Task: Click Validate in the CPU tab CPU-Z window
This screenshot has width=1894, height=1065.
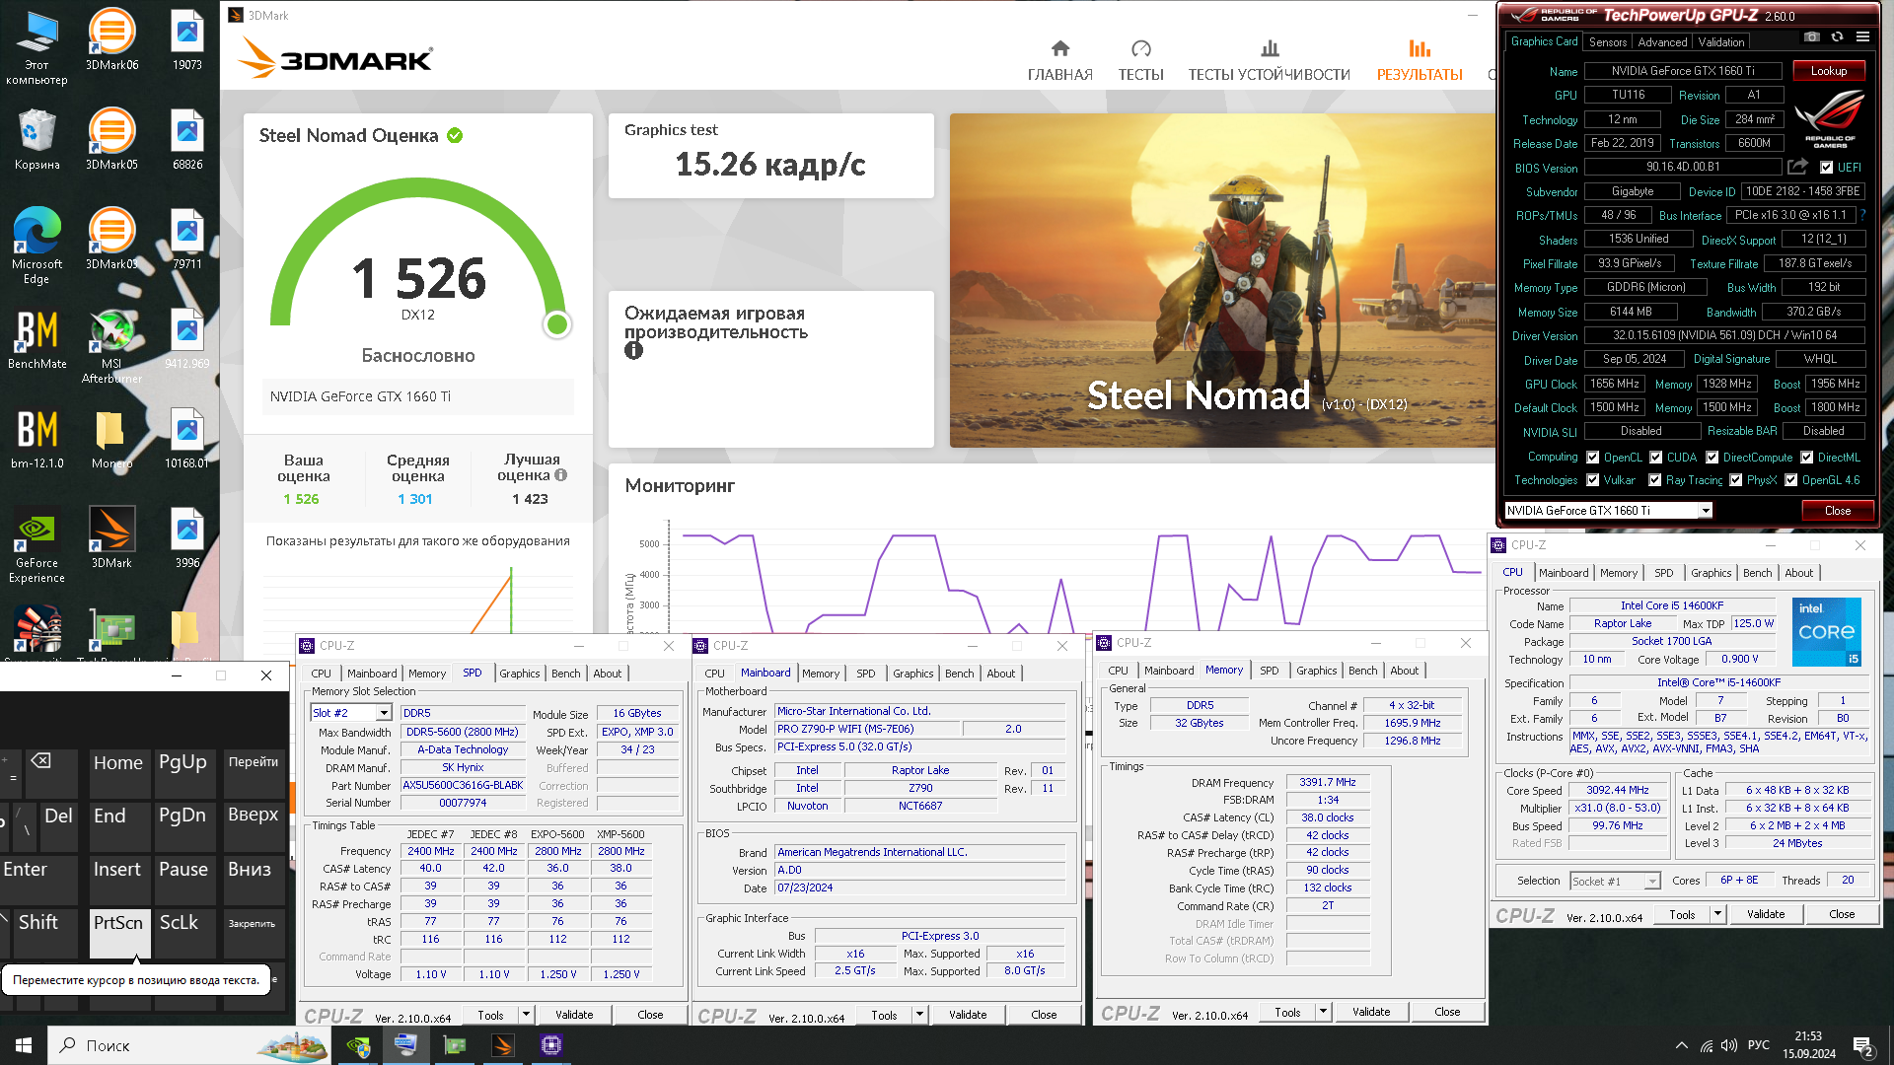Action: pos(1766,914)
